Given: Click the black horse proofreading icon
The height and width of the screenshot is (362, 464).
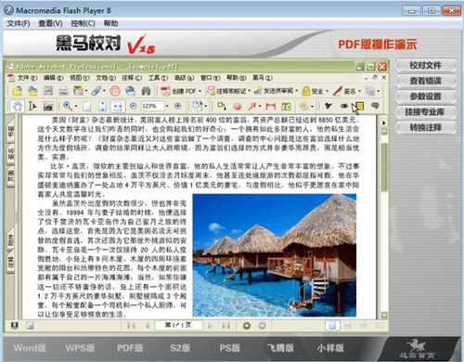Looking at the screenshot, I should click(x=329, y=106).
